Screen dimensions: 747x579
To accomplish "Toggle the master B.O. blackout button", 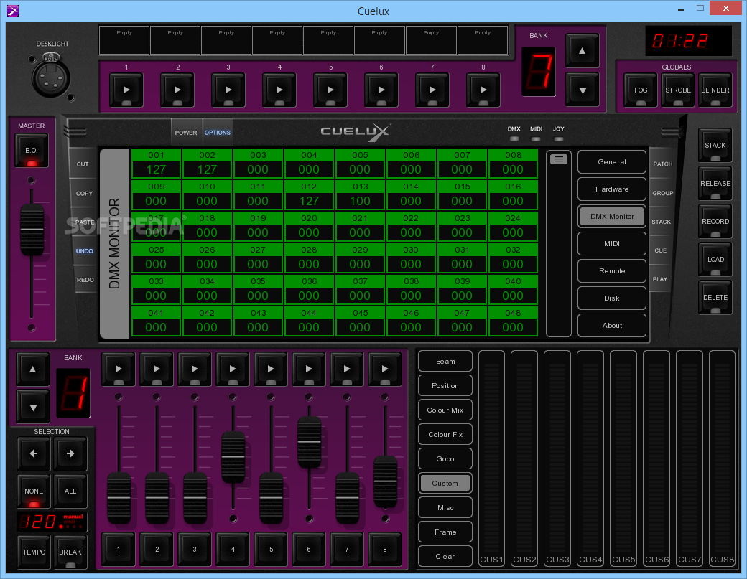I will pyautogui.click(x=32, y=151).
